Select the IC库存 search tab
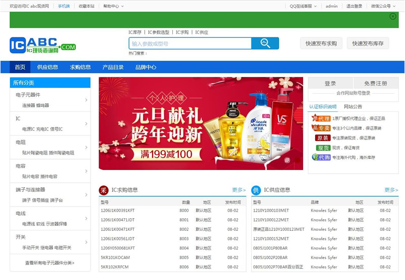Screen dimensions: 405x280 click(135, 32)
